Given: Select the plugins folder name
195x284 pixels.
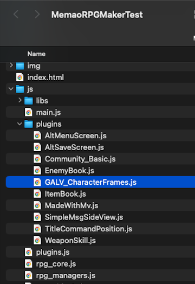Looking at the screenshot, I should click(x=49, y=124).
